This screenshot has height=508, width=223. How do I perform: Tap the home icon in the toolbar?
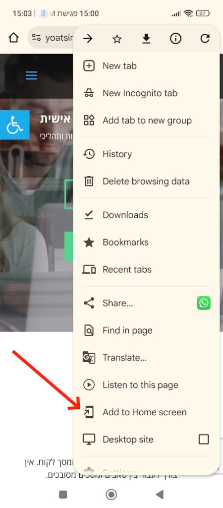click(13, 38)
